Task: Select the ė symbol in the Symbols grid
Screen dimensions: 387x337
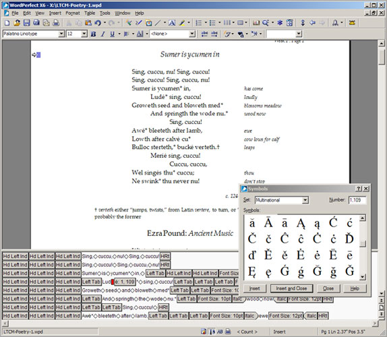Action: (x=317, y=255)
